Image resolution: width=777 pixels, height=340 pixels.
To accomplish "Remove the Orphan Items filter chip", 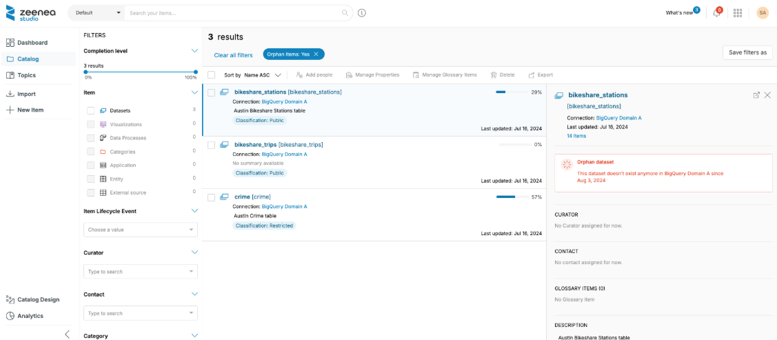I will coord(316,54).
